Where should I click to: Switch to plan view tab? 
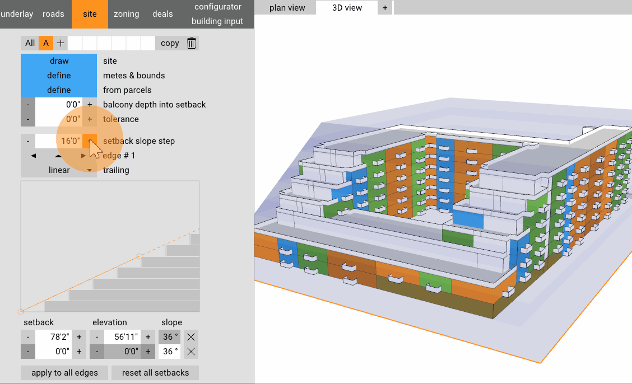(287, 8)
